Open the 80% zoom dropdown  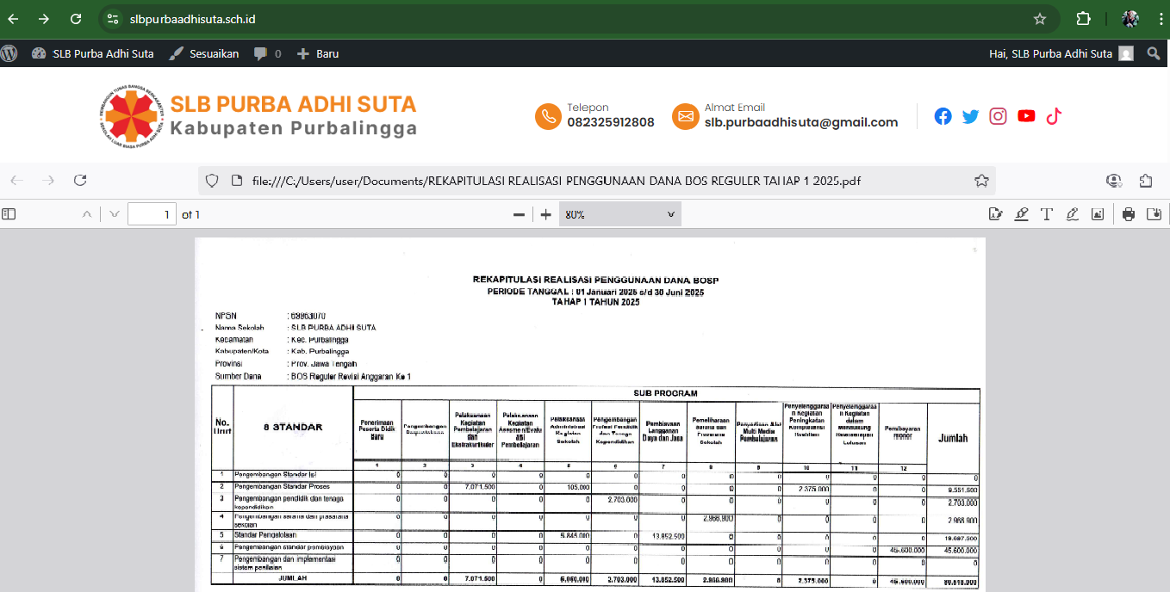point(620,214)
